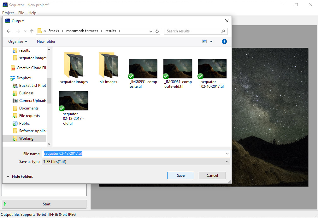Select the sequator images folder thumbnail
This screenshot has width=318, height=218.
(x=74, y=68)
